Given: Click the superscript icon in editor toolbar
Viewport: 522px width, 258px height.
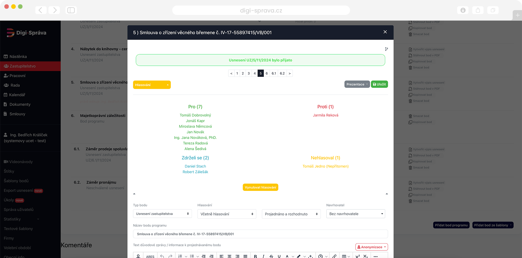Looking at the screenshot, I should 358,256.
